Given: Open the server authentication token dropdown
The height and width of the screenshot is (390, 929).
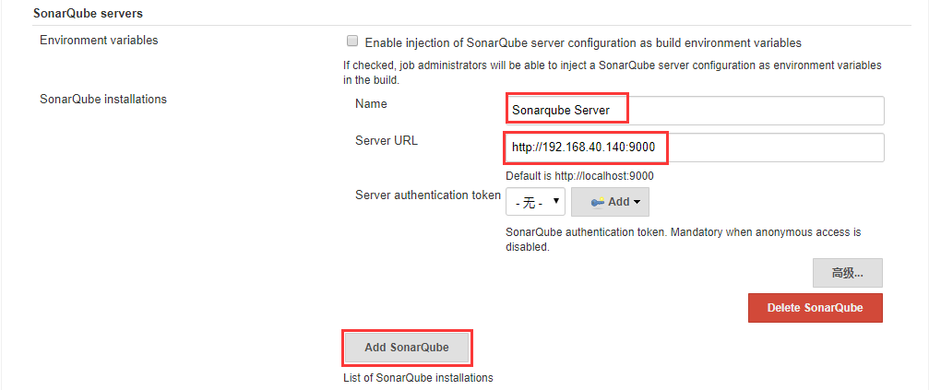Looking at the screenshot, I should tap(535, 202).
